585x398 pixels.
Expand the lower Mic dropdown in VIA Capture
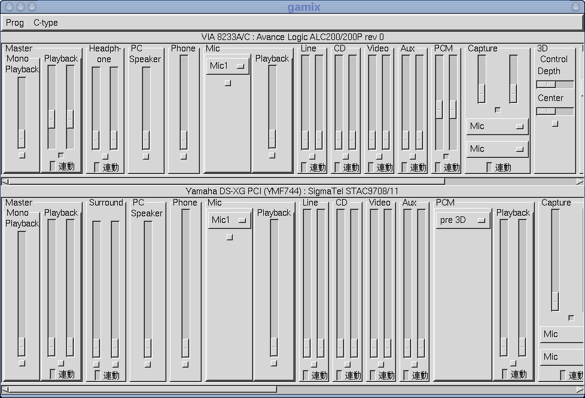click(x=497, y=149)
